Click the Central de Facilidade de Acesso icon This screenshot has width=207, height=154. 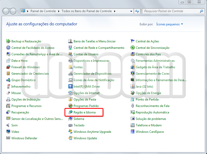(8, 48)
